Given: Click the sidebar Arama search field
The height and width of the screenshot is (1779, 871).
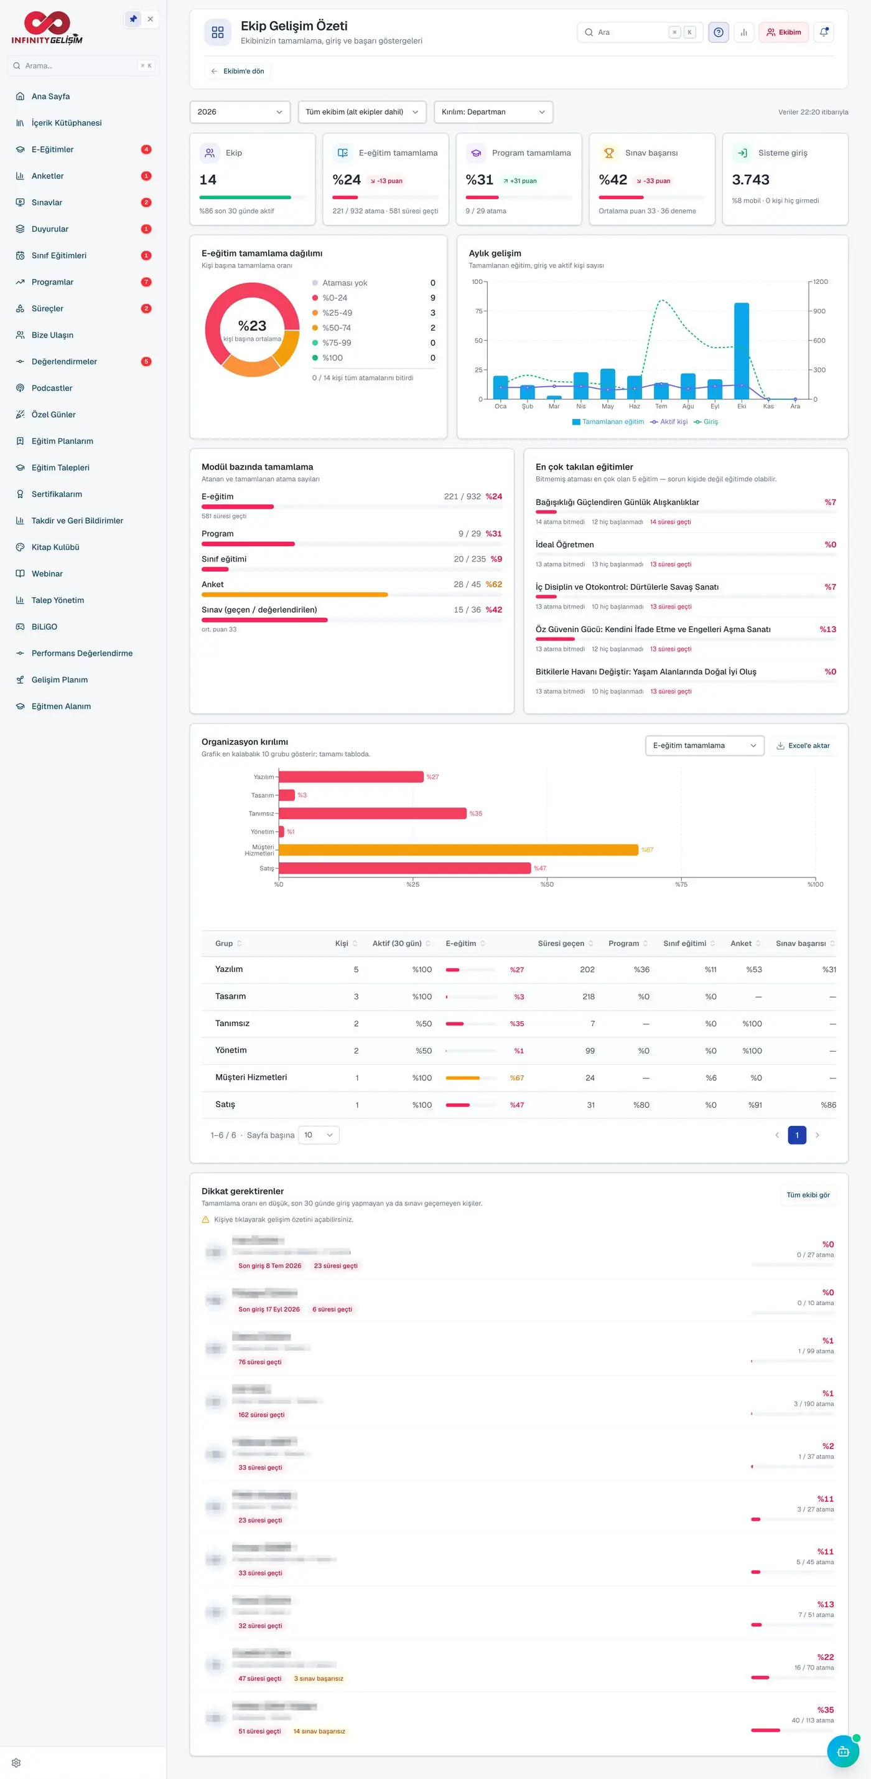Looking at the screenshot, I should pos(83,65).
